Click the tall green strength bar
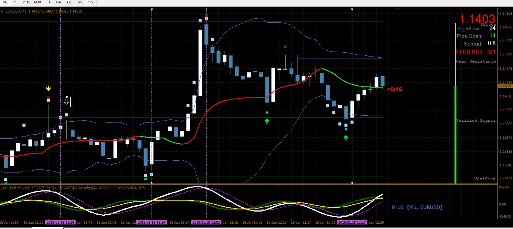513x229 pixels. 455,135
